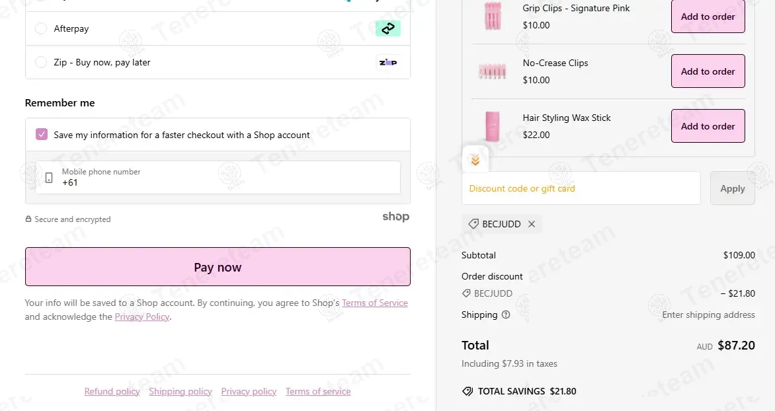The image size is (775, 411).
Task: Click the Zip logo icon
Action: click(388, 62)
